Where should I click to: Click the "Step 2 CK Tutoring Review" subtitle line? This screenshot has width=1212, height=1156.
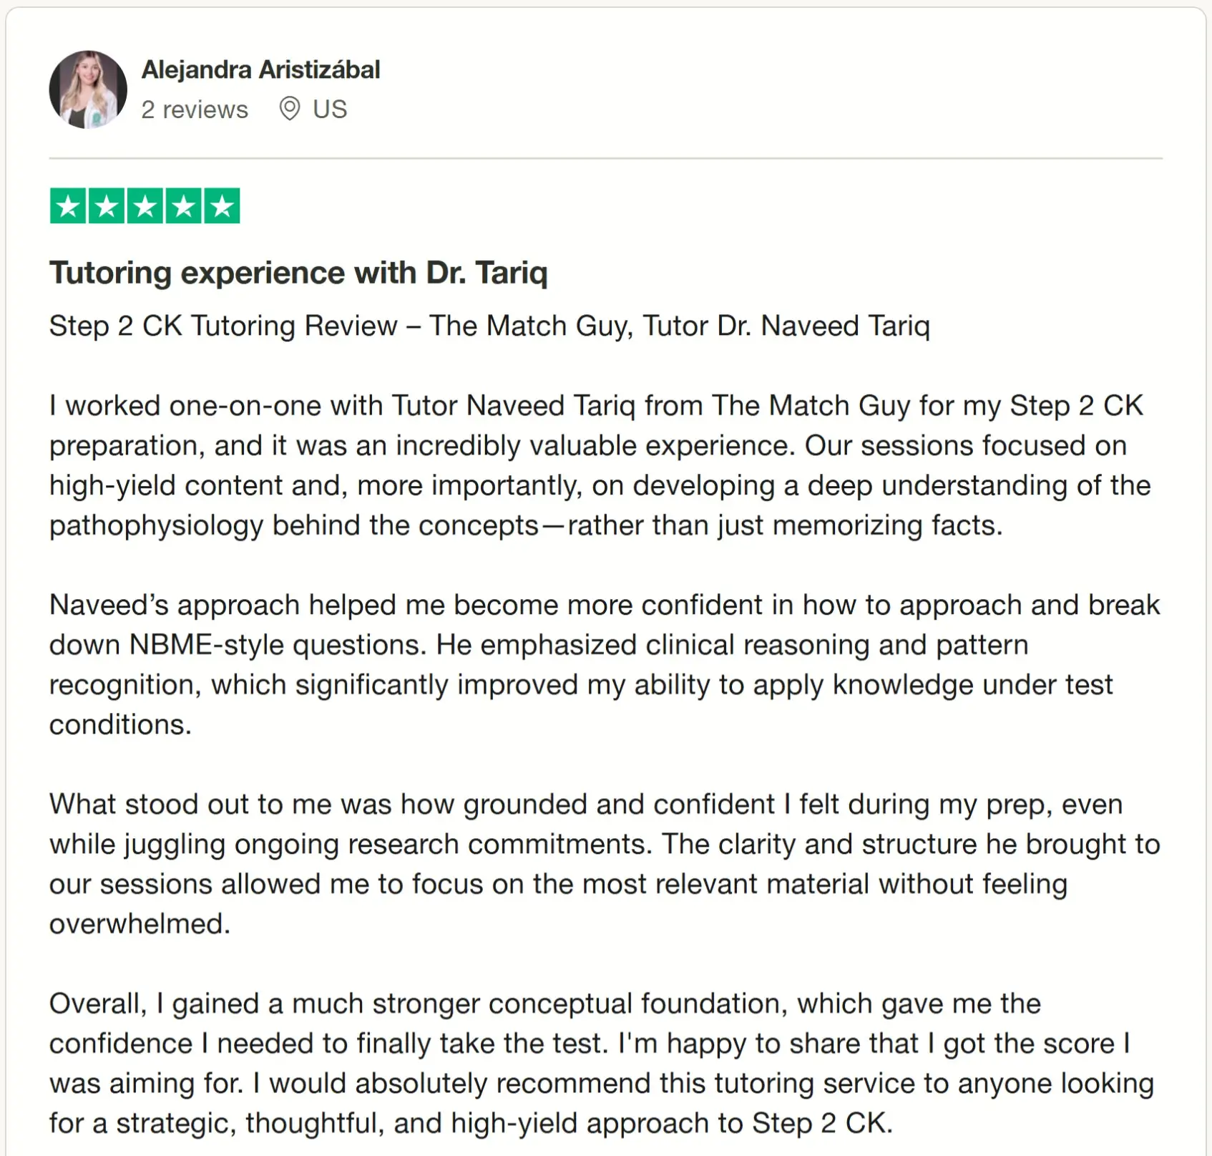click(x=489, y=326)
